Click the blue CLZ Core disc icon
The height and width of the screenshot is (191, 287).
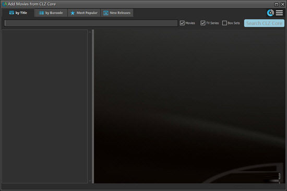[x=270, y=13]
